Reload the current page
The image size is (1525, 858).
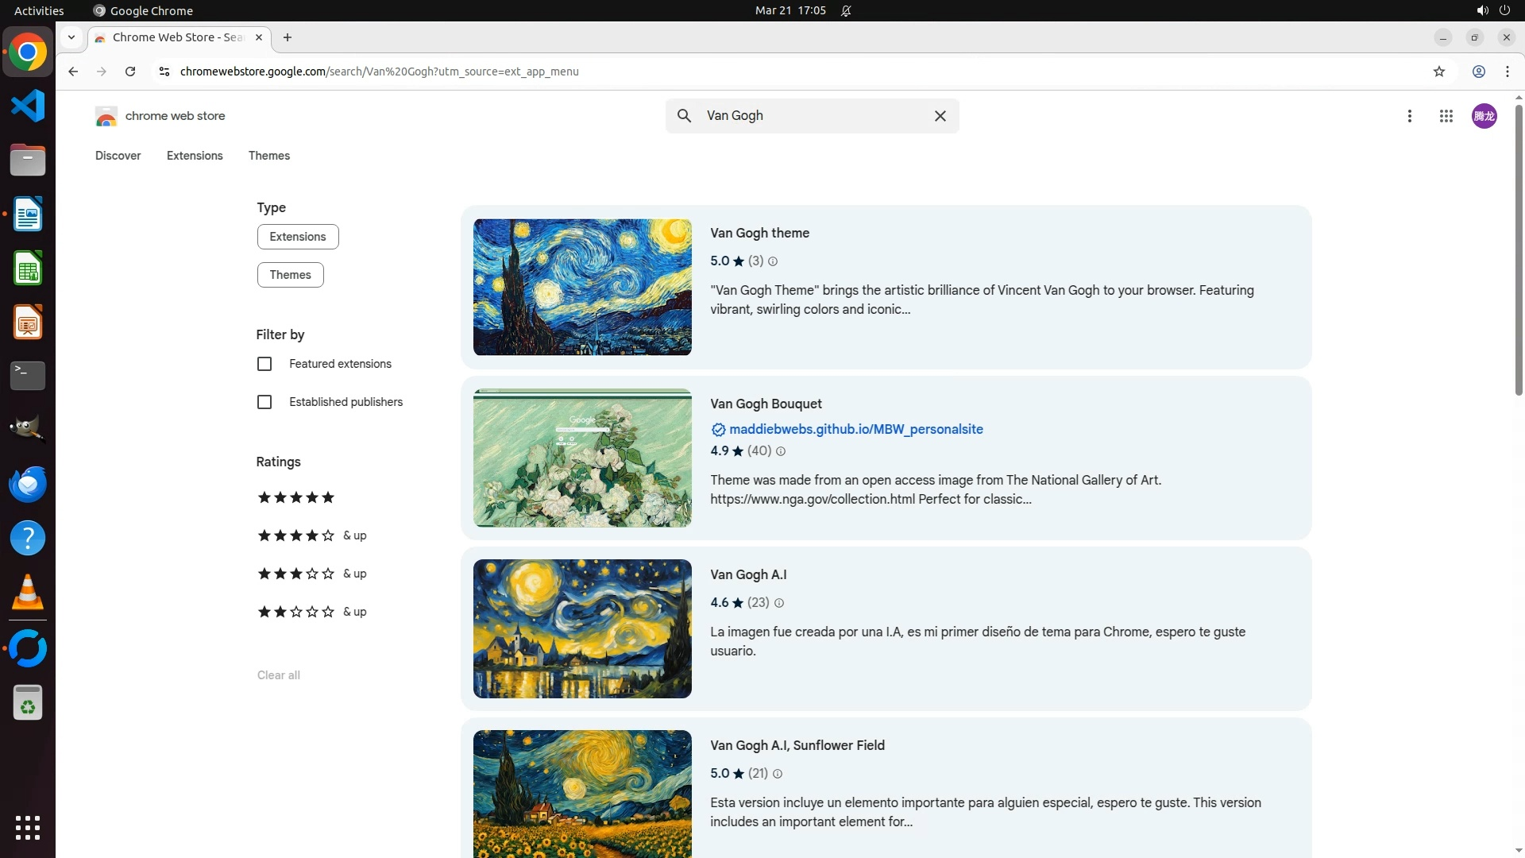[x=130, y=71]
